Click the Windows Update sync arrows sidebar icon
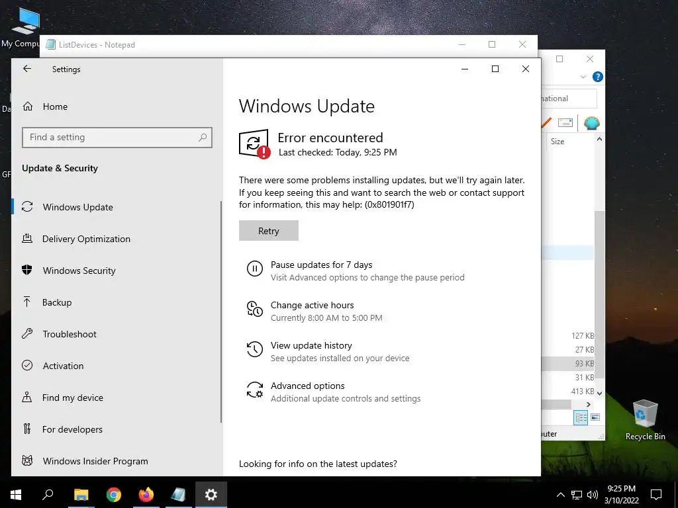The width and height of the screenshot is (678, 508). point(27,206)
